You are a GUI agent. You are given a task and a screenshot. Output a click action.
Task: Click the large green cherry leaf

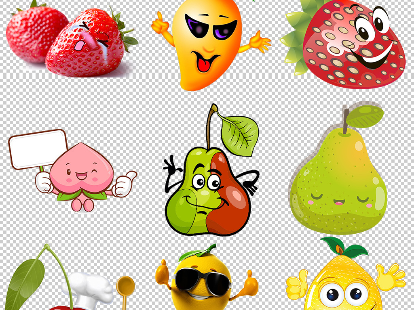coord(25,283)
